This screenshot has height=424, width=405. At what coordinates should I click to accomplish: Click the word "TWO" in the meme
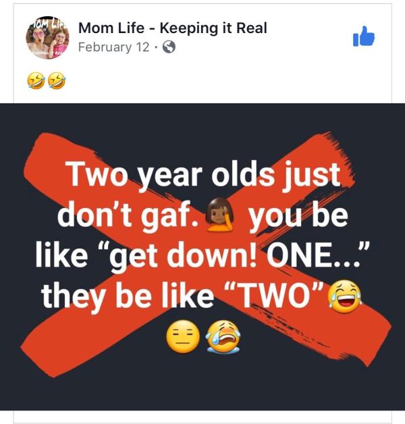(275, 295)
